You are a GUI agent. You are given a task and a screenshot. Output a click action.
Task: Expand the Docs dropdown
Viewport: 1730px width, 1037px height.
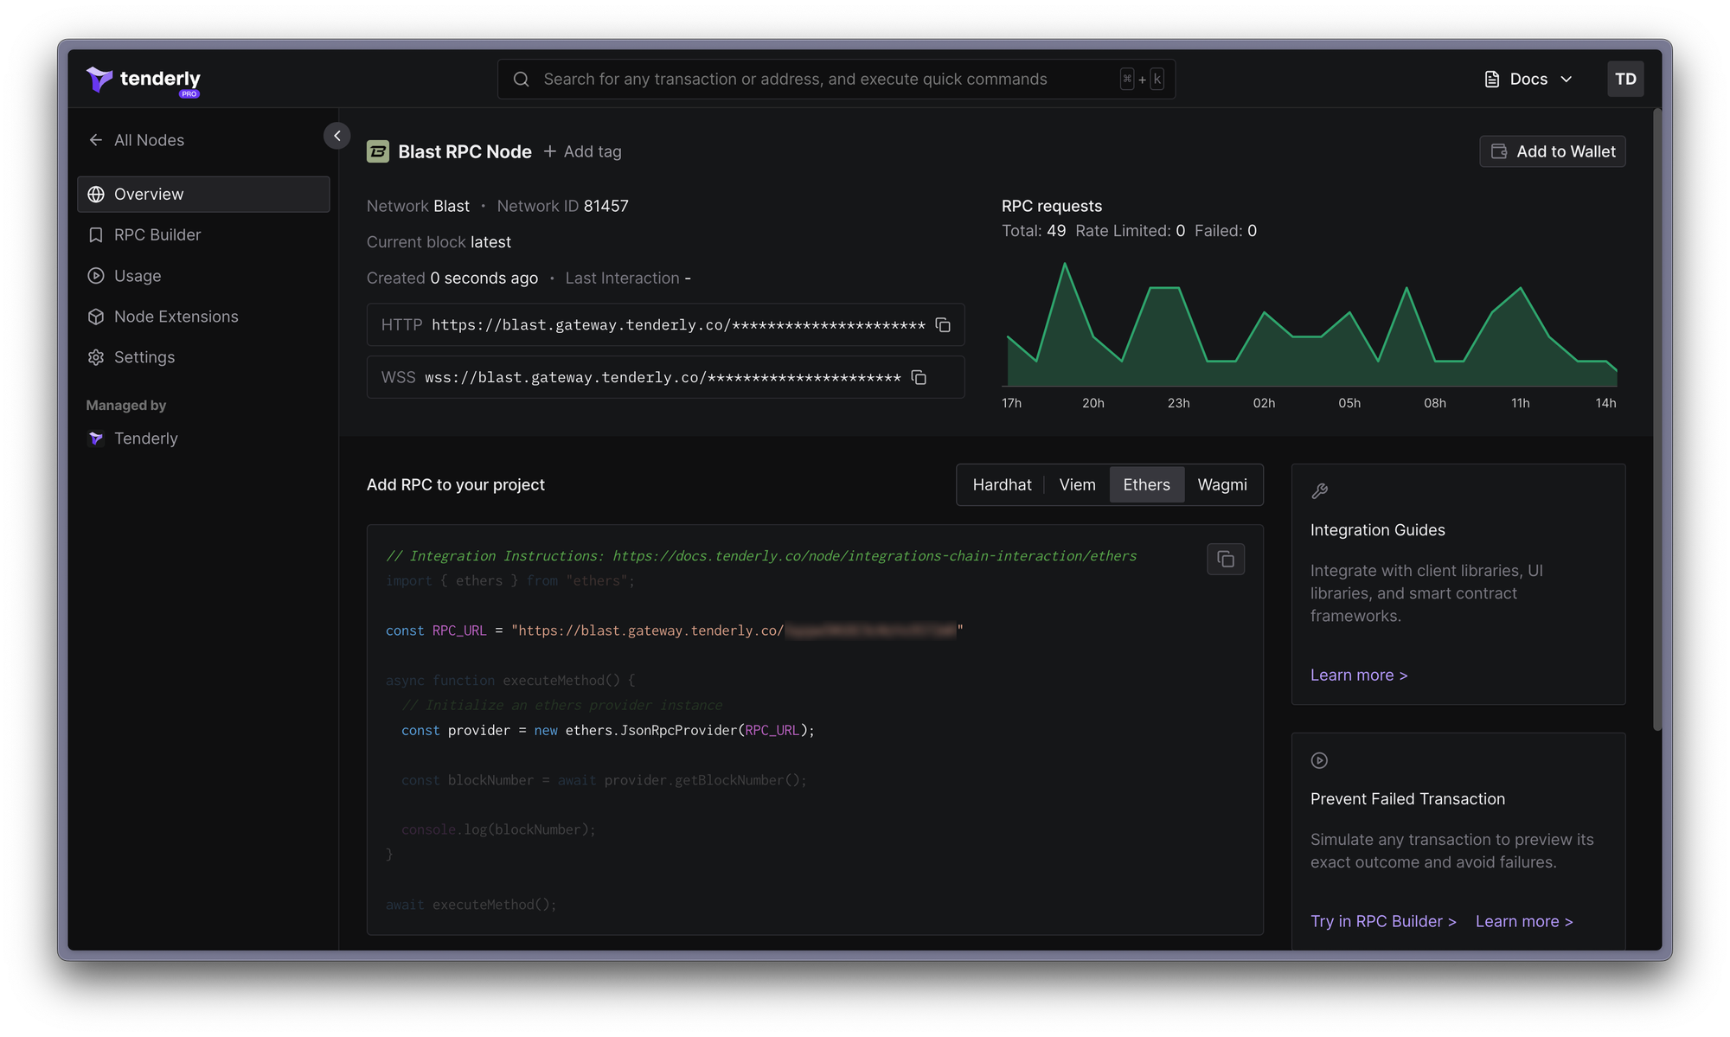pos(1528,80)
